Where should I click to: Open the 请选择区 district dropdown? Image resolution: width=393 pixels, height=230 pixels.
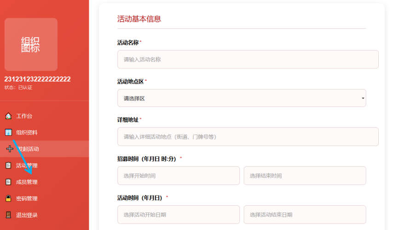click(x=241, y=98)
